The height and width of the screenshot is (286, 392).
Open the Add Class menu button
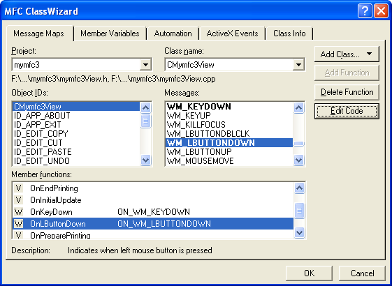[x=347, y=54]
